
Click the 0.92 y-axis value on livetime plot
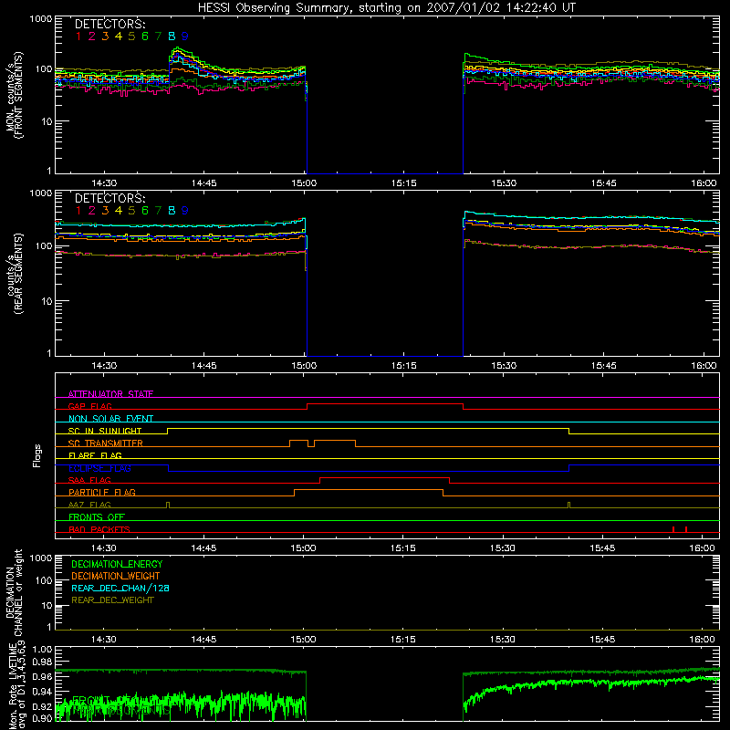click(43, 705)
